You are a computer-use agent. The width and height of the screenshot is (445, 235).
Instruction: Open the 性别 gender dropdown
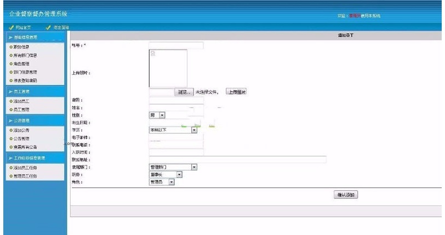[x=162, y=115]
